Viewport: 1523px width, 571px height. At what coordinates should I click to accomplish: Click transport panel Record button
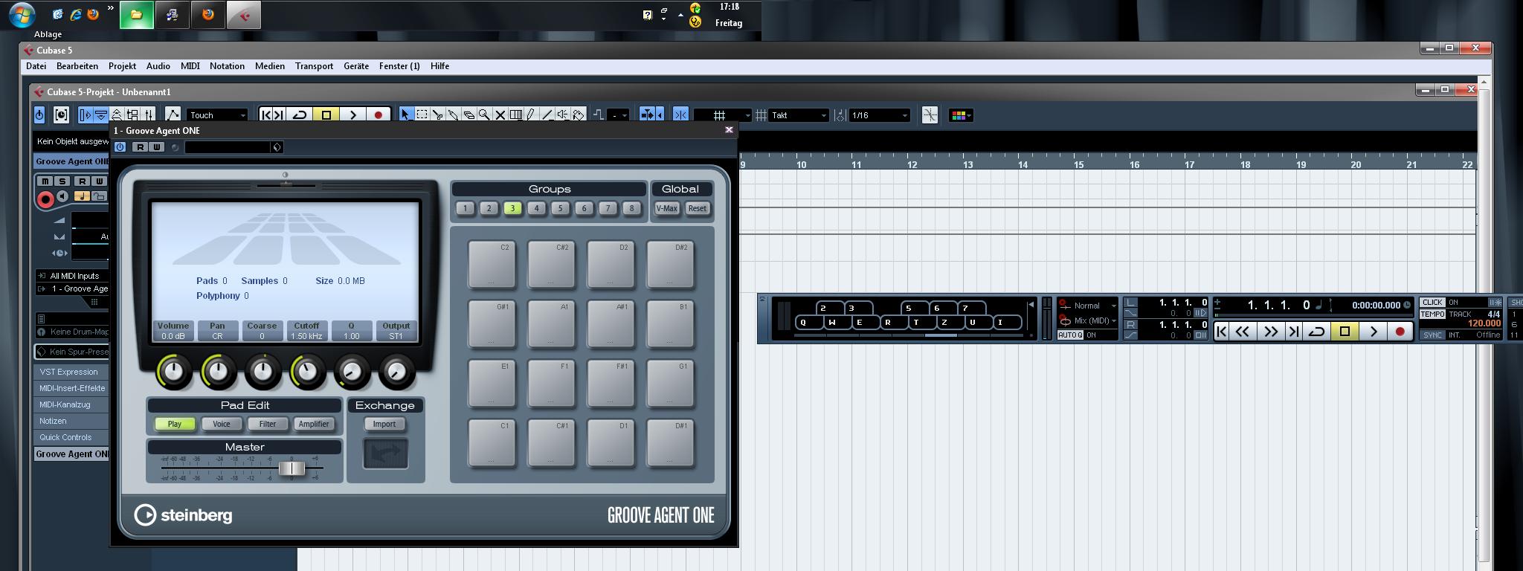point(1400,332)
